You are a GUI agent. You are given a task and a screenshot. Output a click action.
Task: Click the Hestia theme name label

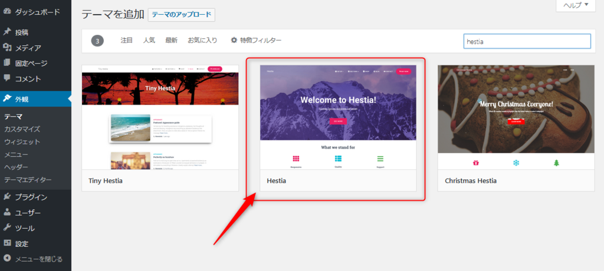coord(277,180)
